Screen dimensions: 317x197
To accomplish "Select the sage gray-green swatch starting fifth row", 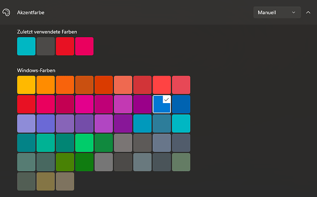I will [x=26, y=162].
